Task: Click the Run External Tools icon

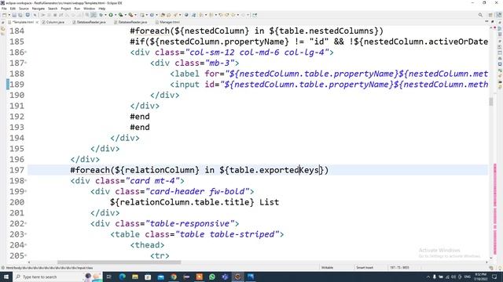Action: click(x=130, y=15)
